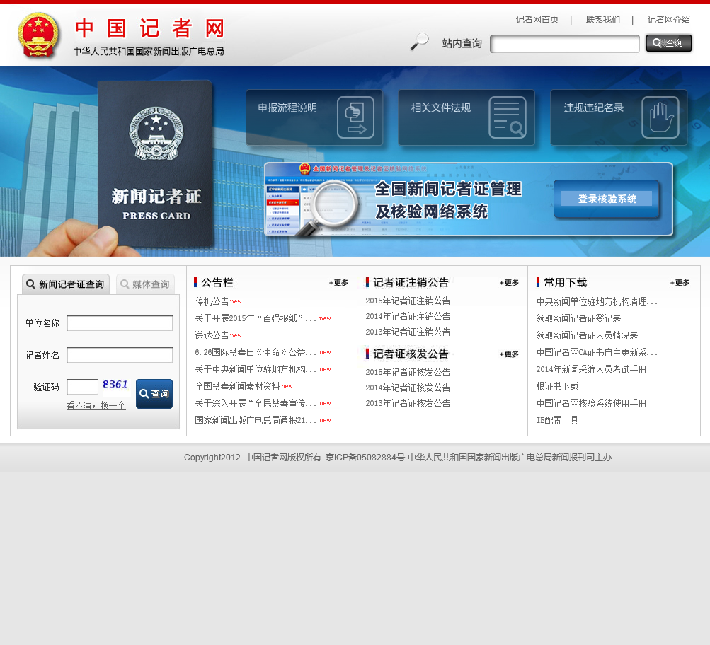This screenshot has width=710, height=645.
Task: Click the 单位名称 input field
Action: [x=120, y=323]
